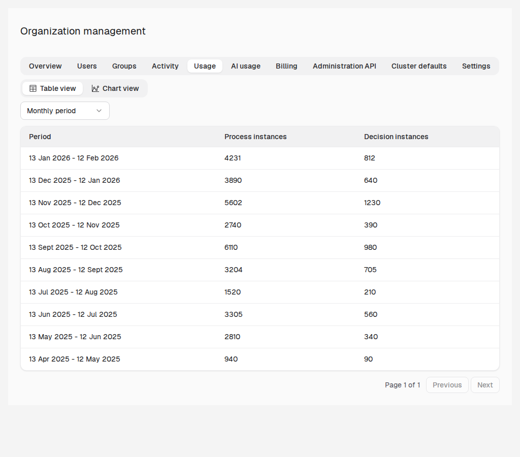This screenshot has height=457, width=520.
Task: Go to Cluster defaults tab
Action: tap(419, 66)
